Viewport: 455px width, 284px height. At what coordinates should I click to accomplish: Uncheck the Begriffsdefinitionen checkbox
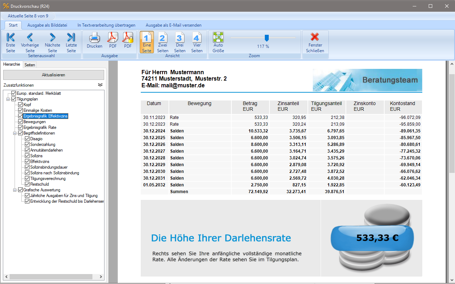[x=21, y=133]
